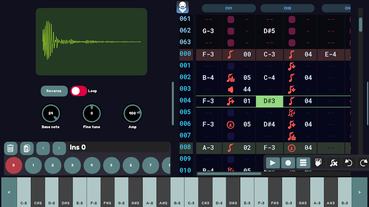Select the CH1 channel header
Image resolution: width=369 pixels, height=207 pixels.
[229, 8]
